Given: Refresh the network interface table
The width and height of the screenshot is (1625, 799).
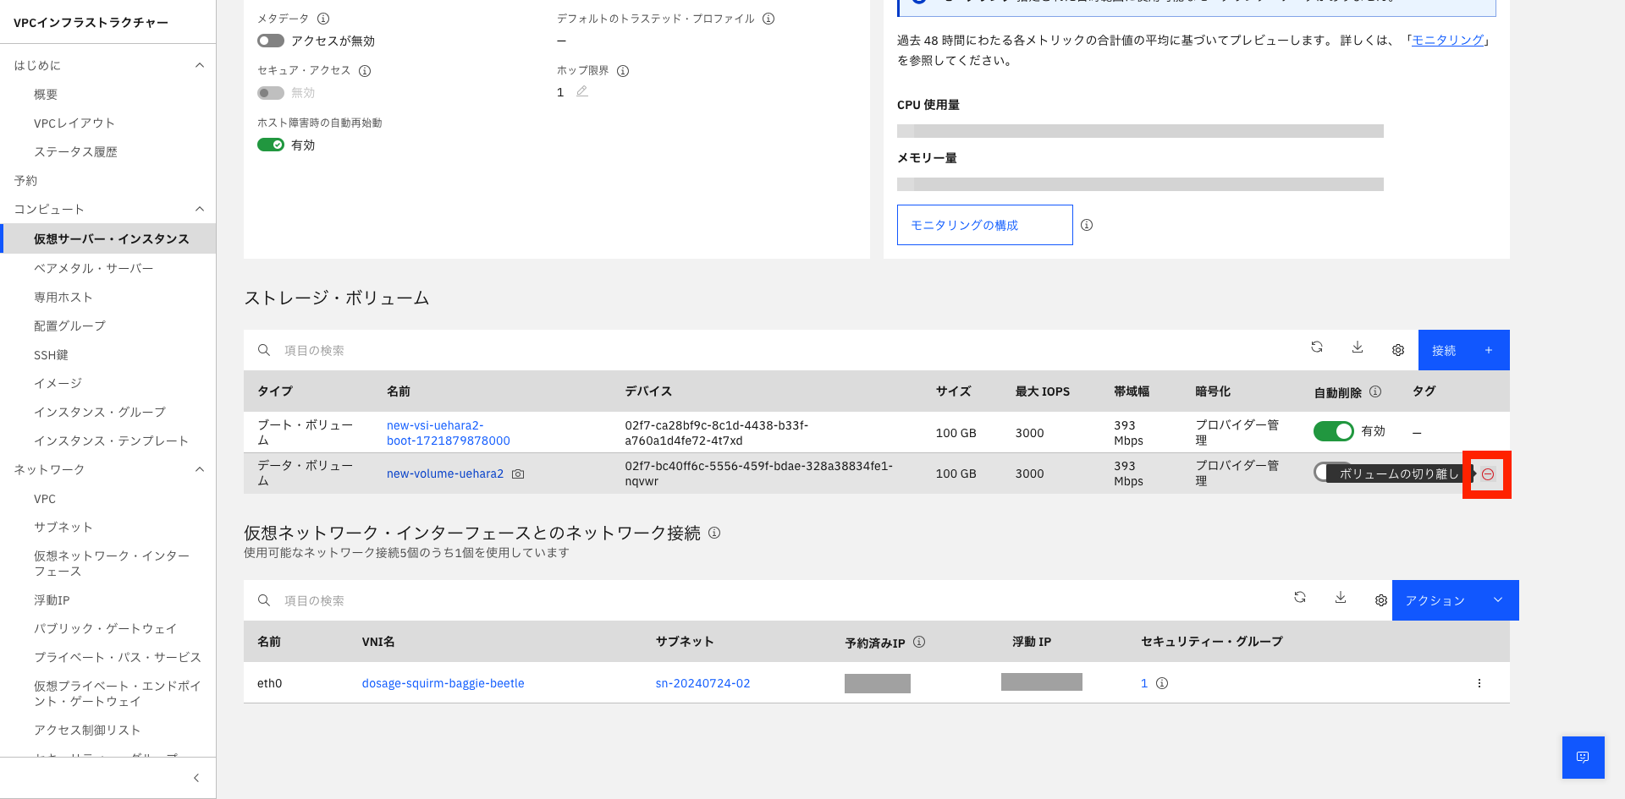Looking at the screenshot, I should pyautogui.click(x=1300, y=598).
